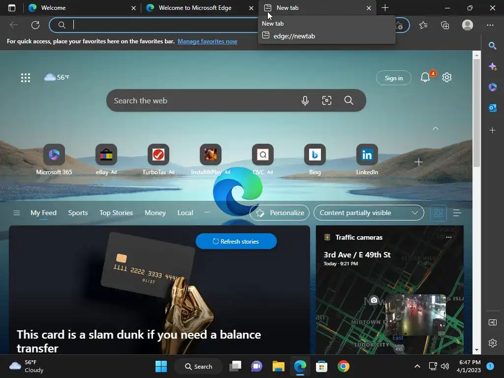The image size is (504, 378).
Task: Open the Collections icon in toolbar
Action: coord(445,25)
